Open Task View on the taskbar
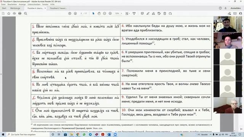This screenshot has width=244, height=137. pyautogui.click(x=59, y=134)
